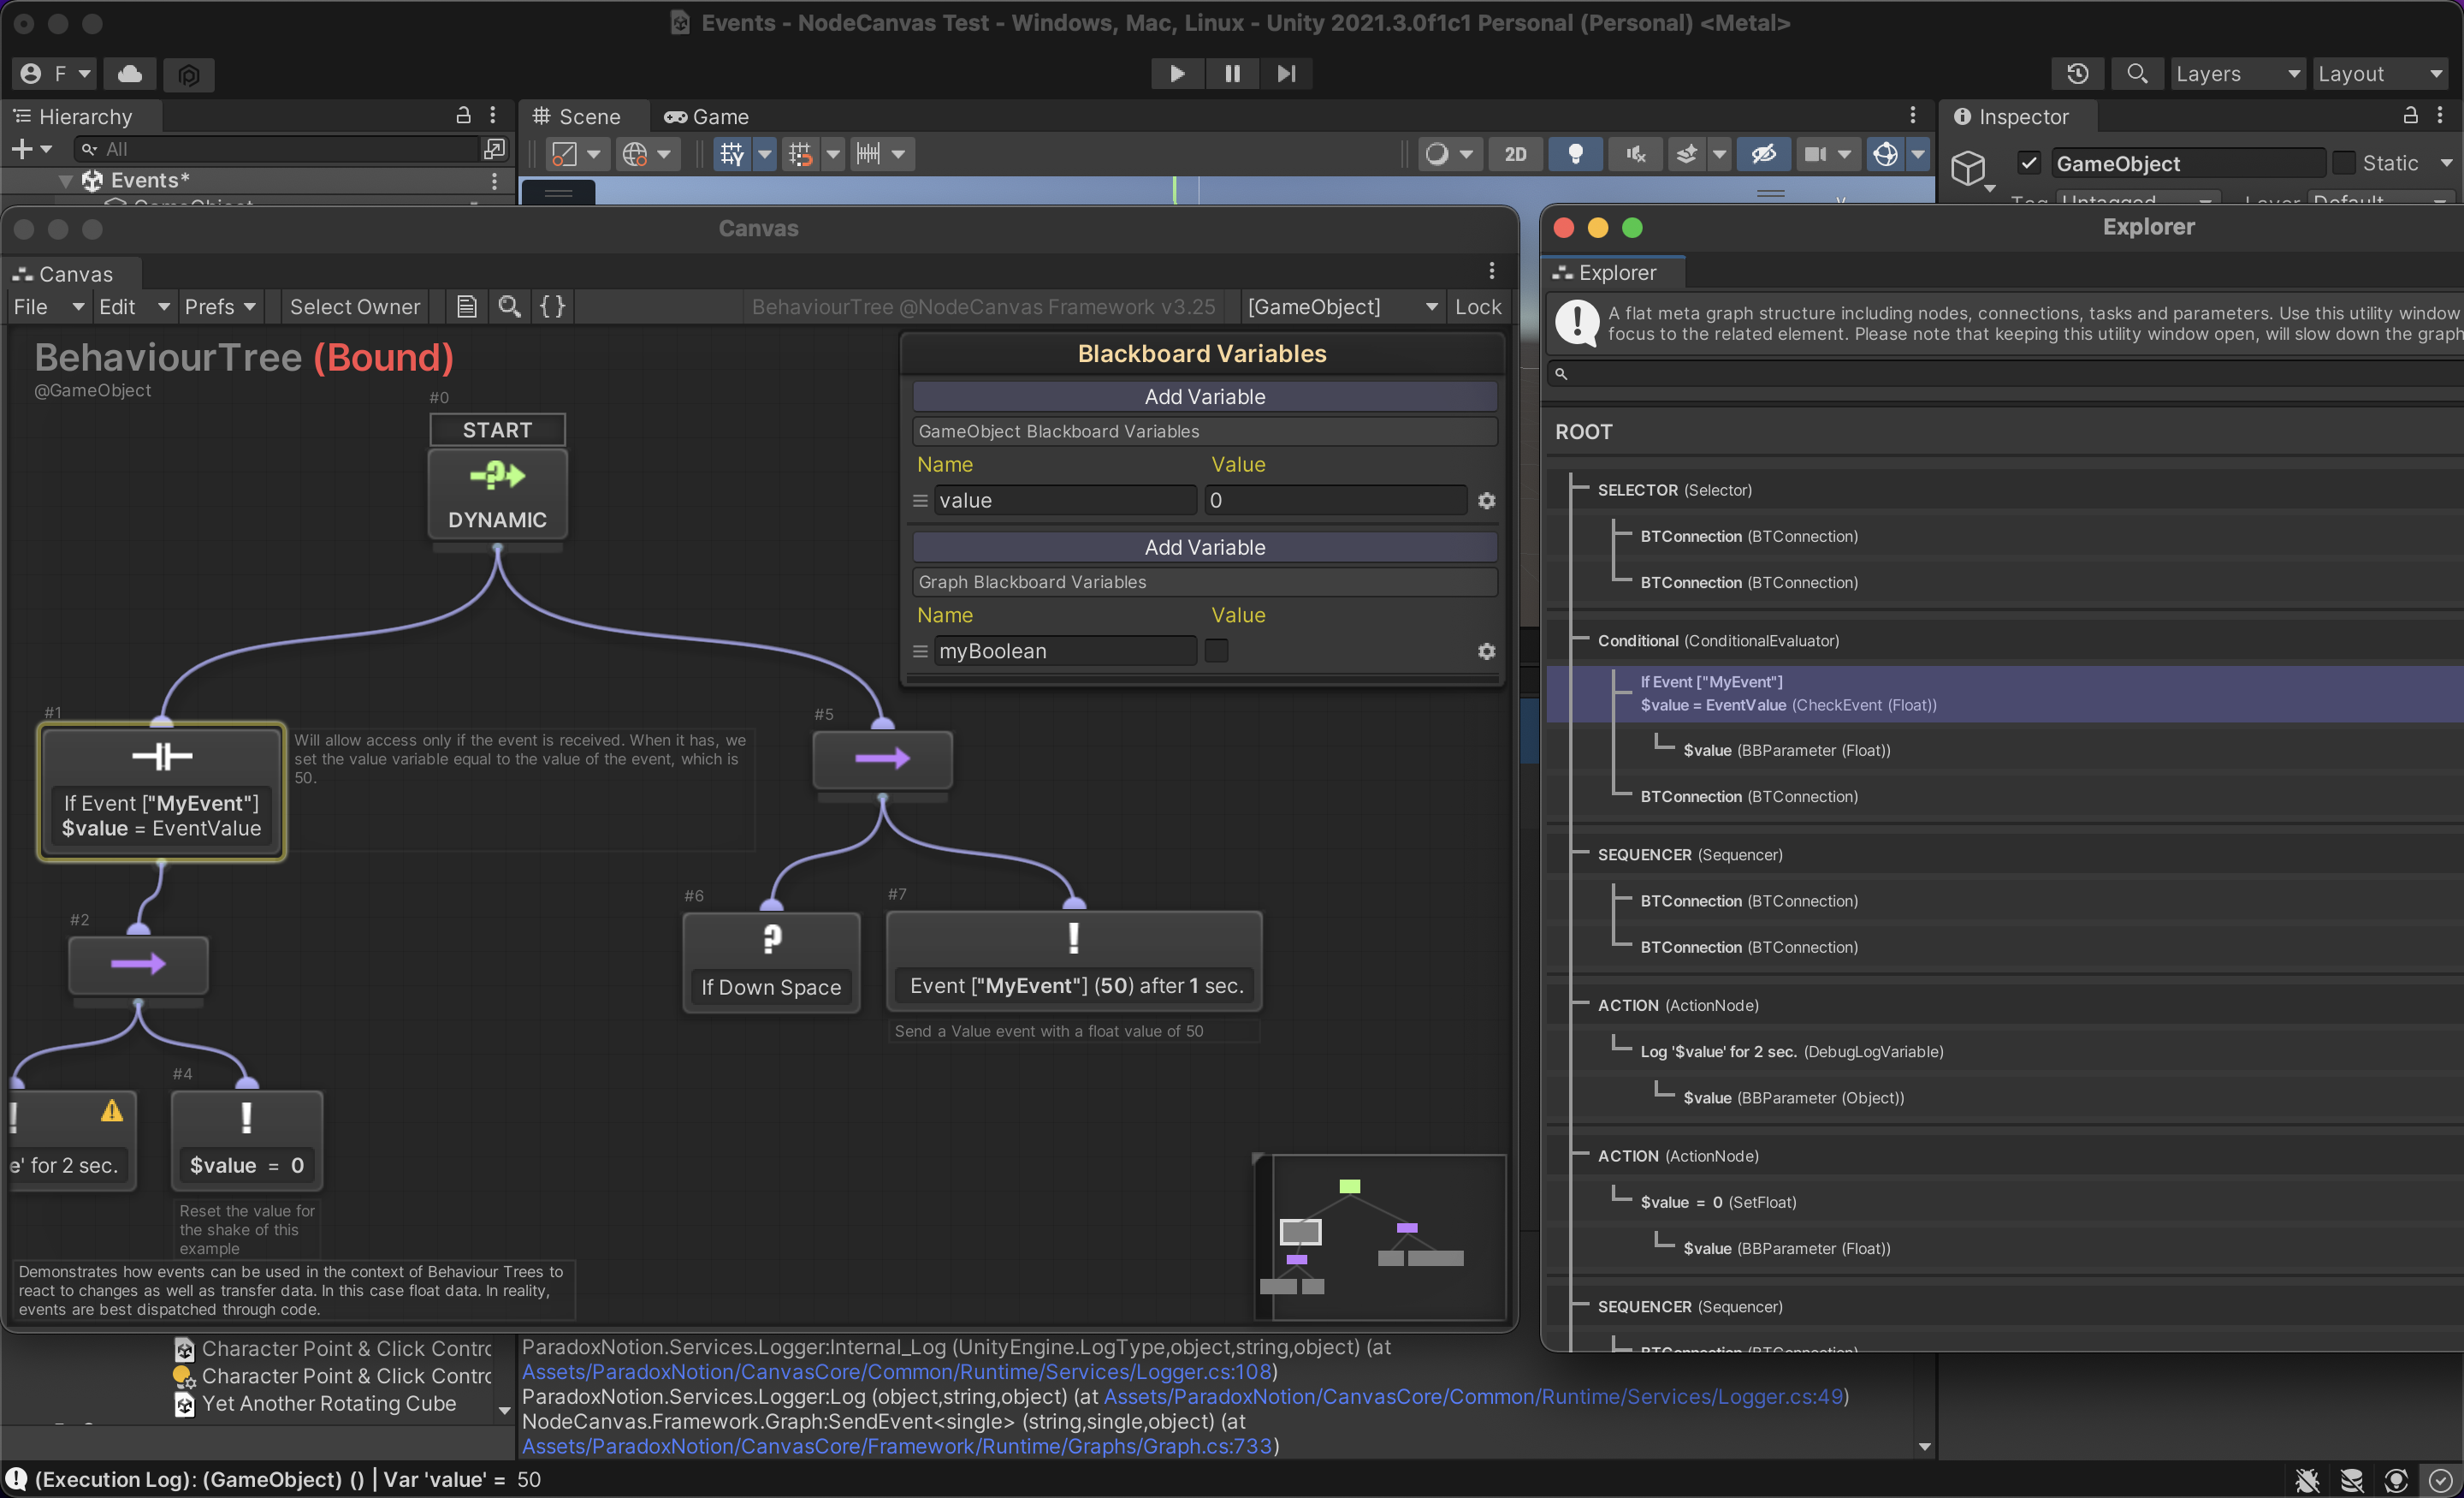Open settings gear for value variable
This screenshot has height=1498, width=2464.
tap(1486, 501)
